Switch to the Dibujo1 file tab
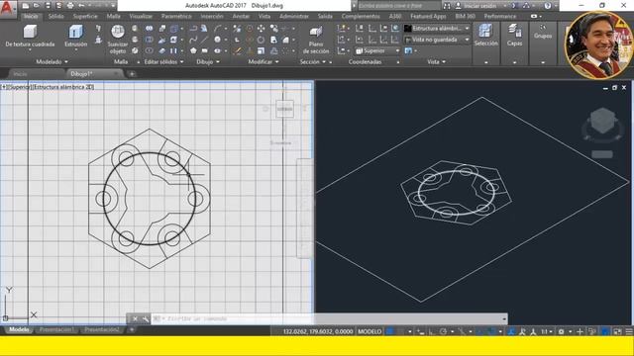The image size is (634, 356). [x=81, y=74]
